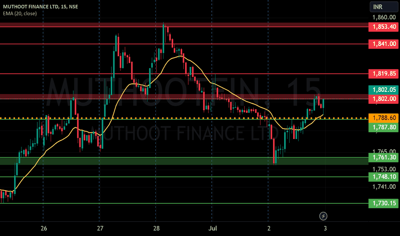
Task: Select the EMA (20, close) indicator legend
Action: pyautogui.click(x=20, y=14)
